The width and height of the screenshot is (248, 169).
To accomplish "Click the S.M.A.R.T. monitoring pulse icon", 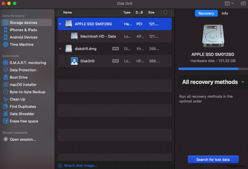I will [x=6, y=63].
